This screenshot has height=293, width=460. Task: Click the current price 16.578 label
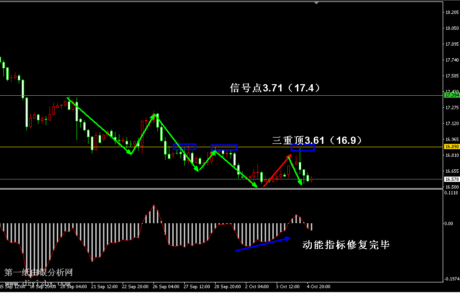point(452,179)
